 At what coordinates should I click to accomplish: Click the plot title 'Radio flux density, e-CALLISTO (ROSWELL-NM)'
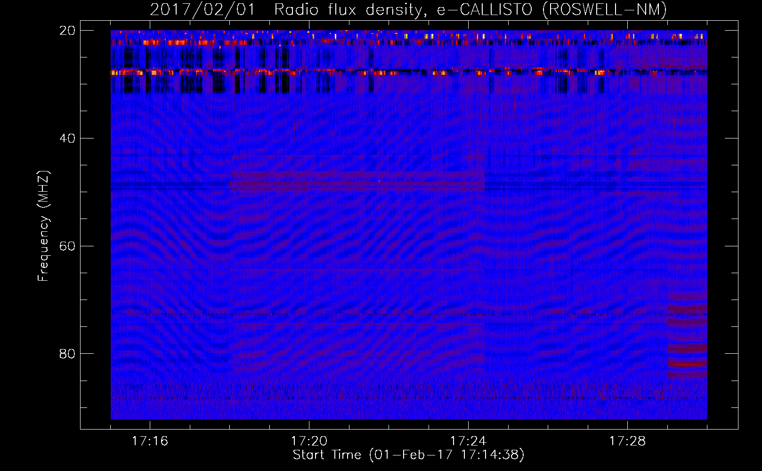pos(470,10)
